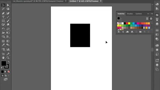The height and width of the screenshot is (90, 160).
Task: Reset to default fill and stroke
Action: [2, 68]
